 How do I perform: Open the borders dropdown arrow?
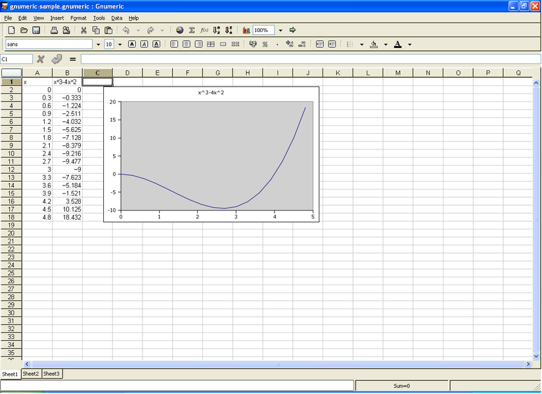point(362,44)
